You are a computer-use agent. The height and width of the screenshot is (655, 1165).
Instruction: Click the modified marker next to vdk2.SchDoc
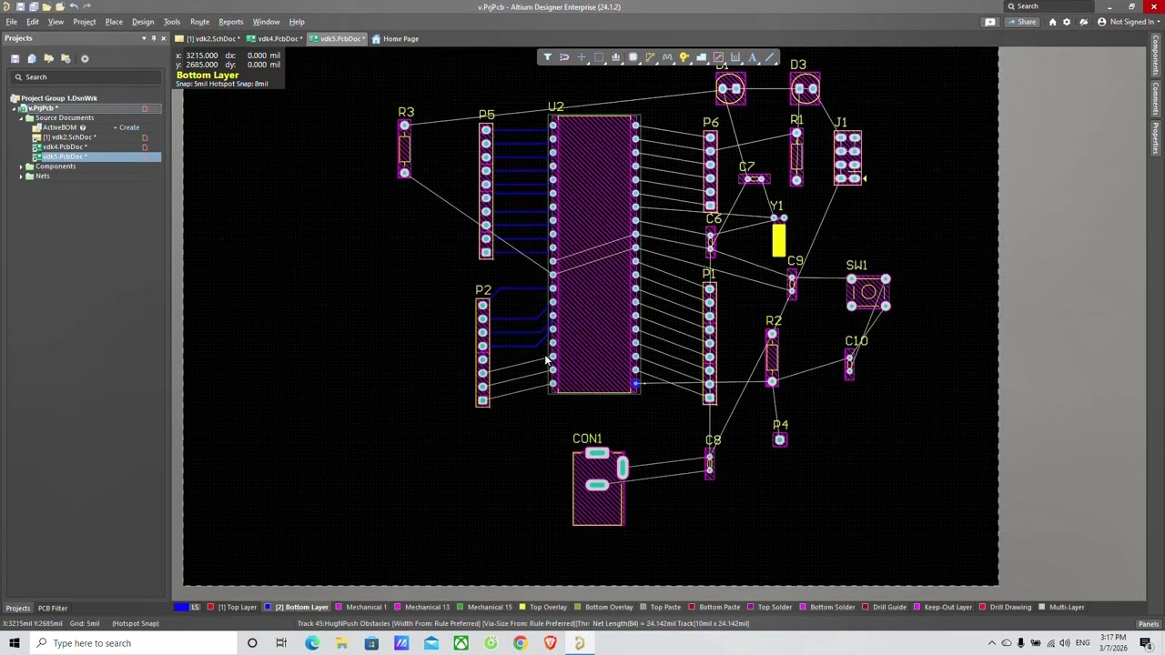[x=145, y=137]
